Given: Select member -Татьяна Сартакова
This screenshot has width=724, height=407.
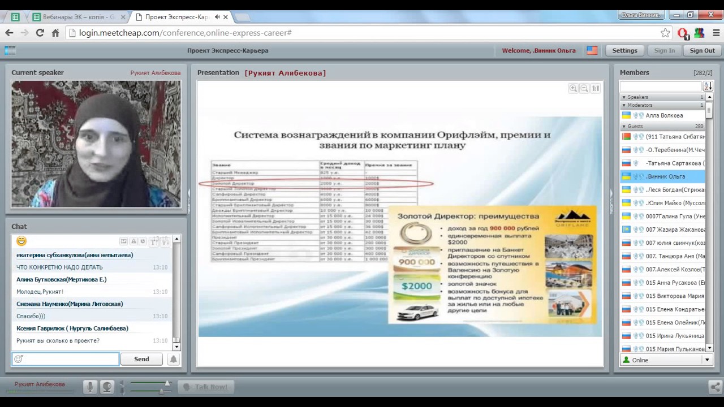Looking at the screenshot, I should pos(662,163).
